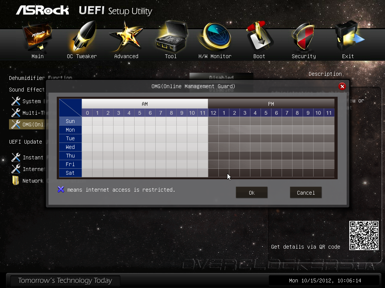Click the wrench icon beside Multi-T

pos(16,112)
